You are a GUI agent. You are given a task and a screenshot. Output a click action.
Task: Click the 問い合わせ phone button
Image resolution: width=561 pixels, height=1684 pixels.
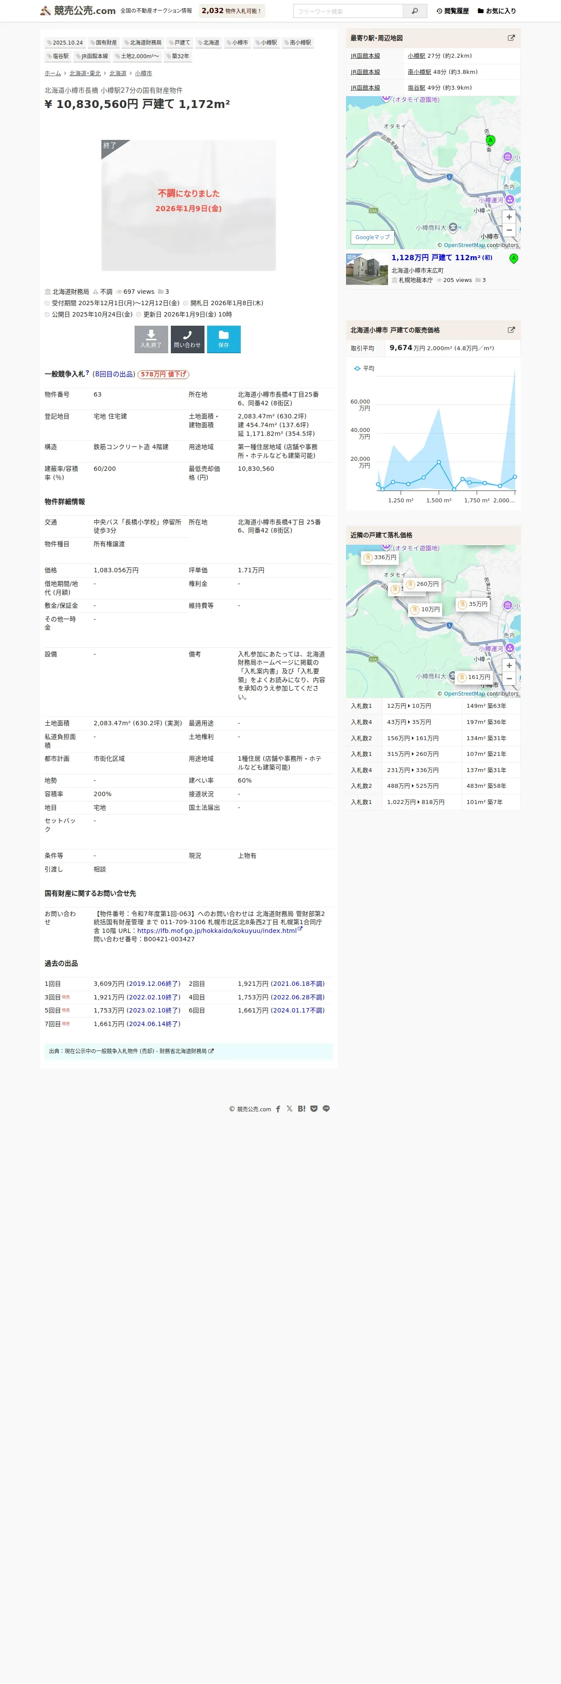pyautogui.click(x=187, y=339)
